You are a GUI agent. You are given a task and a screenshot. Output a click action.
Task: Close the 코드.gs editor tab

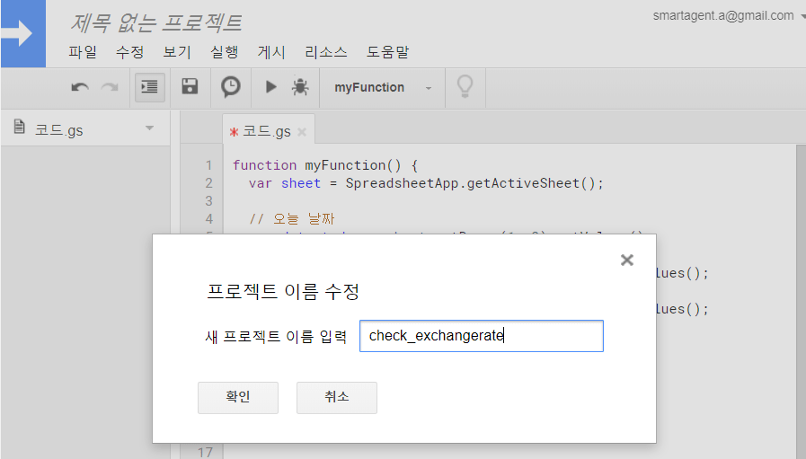302,132
